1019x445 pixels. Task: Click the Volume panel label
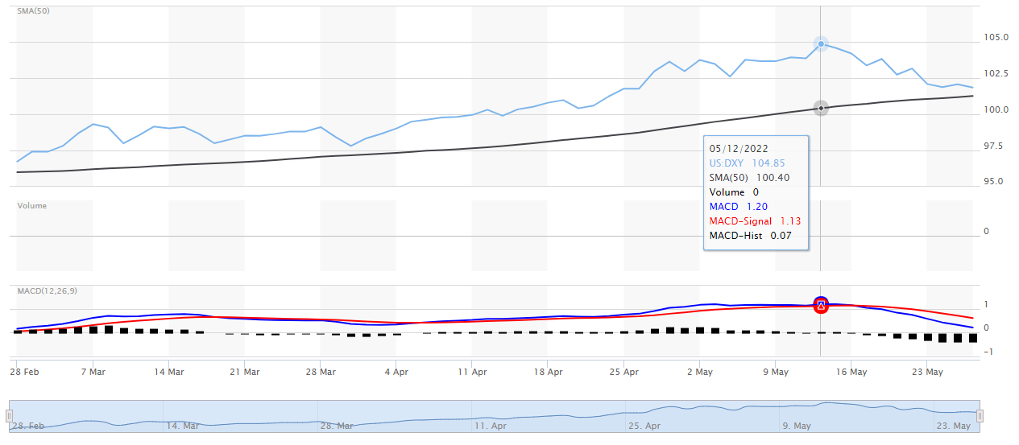pos(32,206)
